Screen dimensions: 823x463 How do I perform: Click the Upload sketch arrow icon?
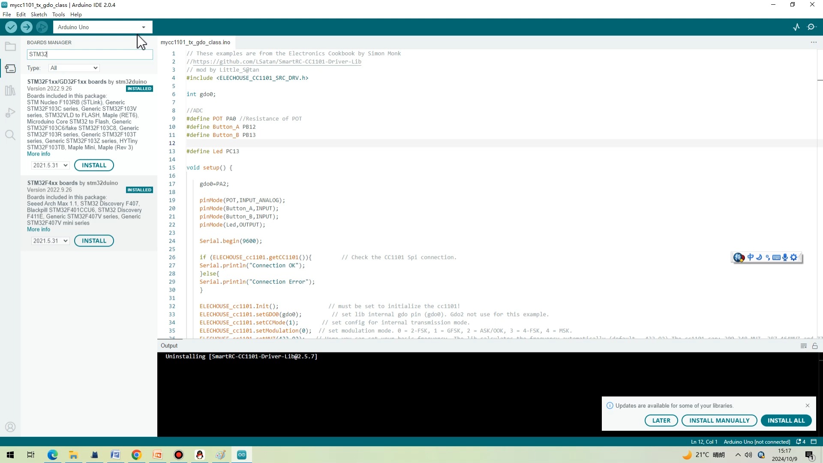(x=26, y=27)
